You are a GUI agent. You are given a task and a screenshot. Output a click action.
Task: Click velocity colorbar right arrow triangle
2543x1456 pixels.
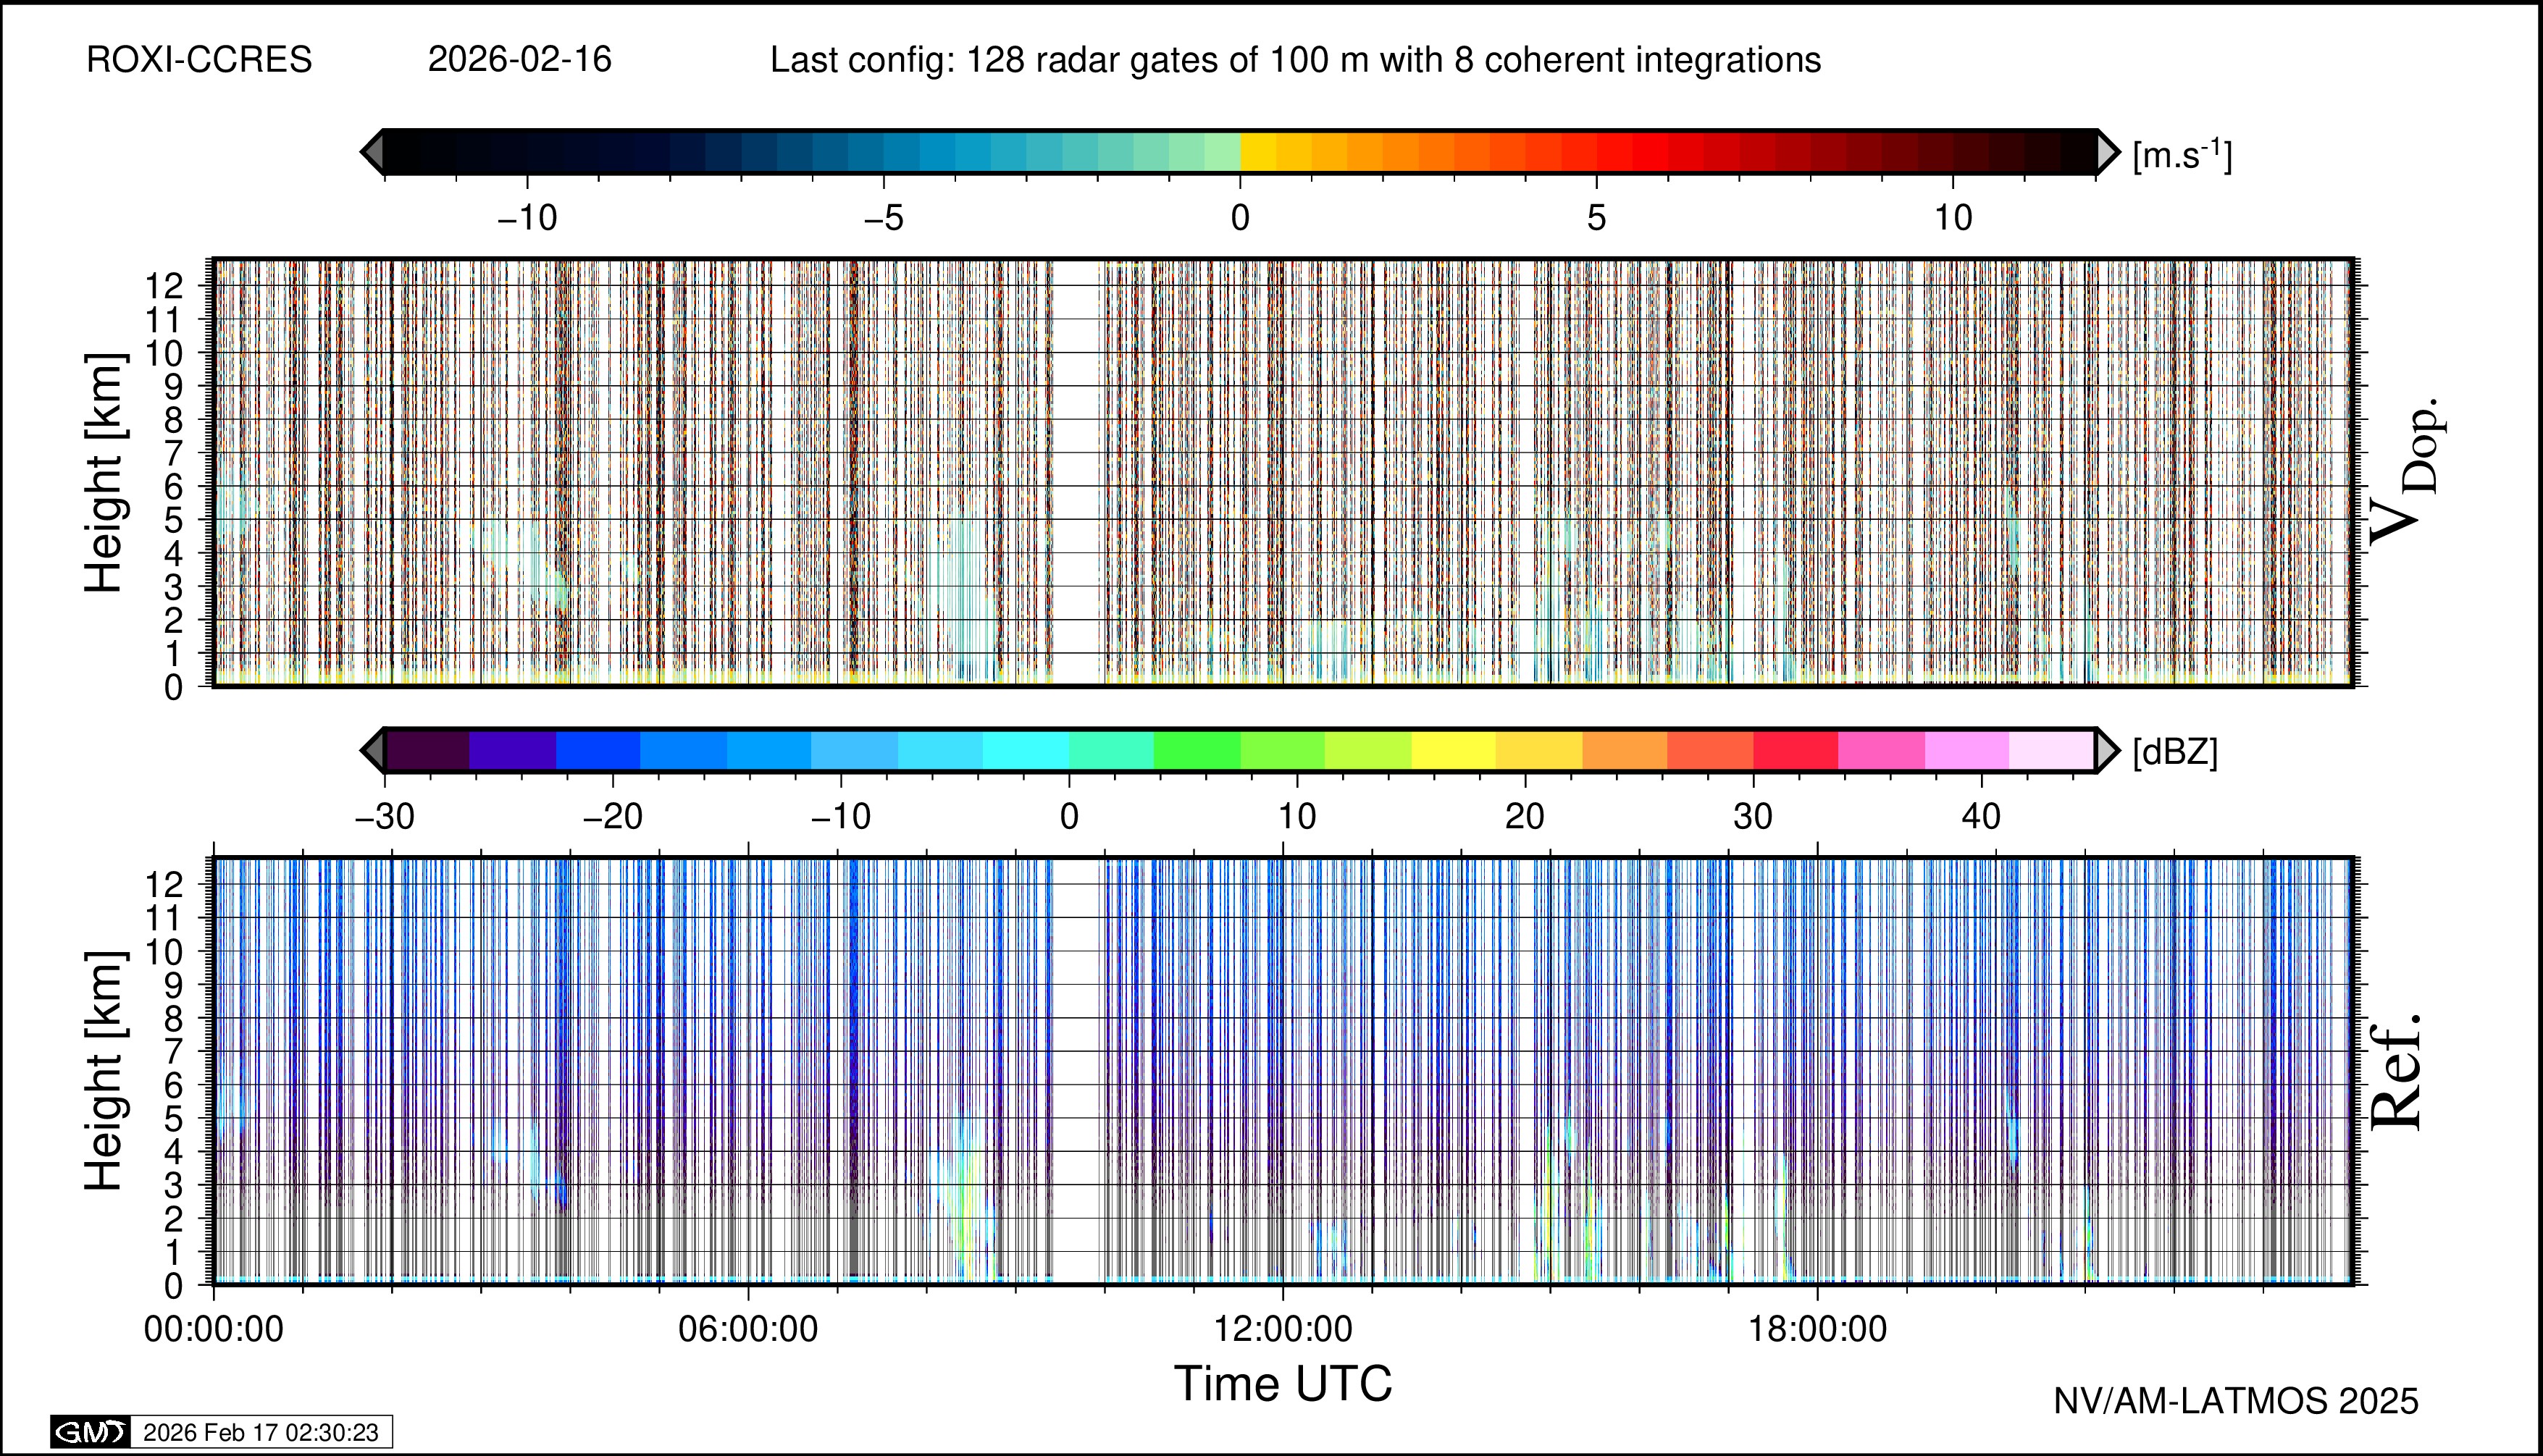2107,152
